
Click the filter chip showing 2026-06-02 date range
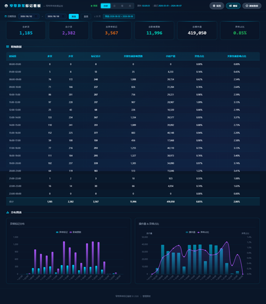click(x=119, y=16)
